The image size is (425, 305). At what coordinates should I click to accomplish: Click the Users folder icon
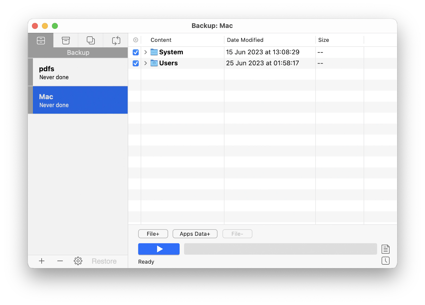(x=154, y=63)
